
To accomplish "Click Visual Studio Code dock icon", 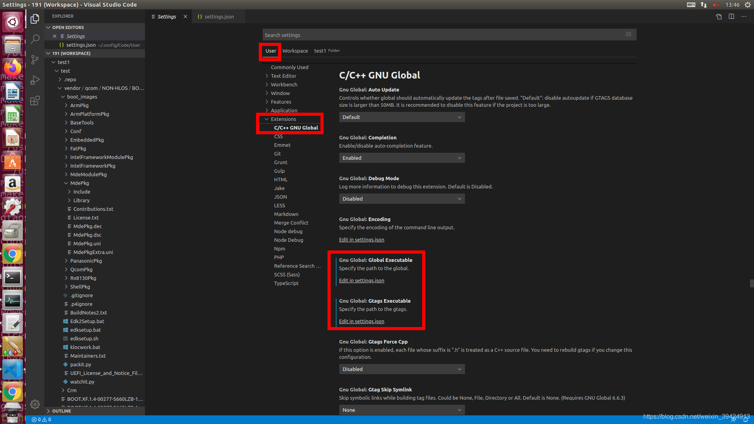I will 13,370.
